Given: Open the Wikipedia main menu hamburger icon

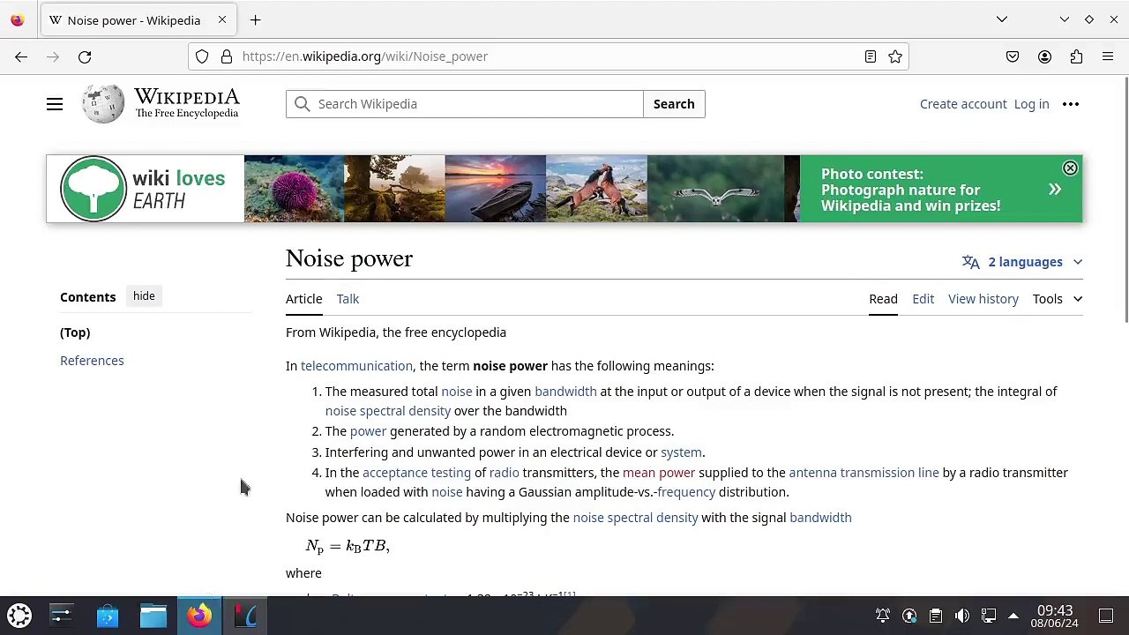Looking at the screenshot, I should tap(55, 104).
